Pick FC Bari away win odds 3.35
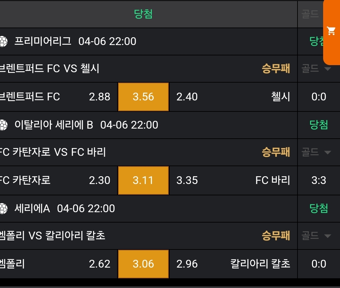The image size is (340, 288). coord(187,180)
